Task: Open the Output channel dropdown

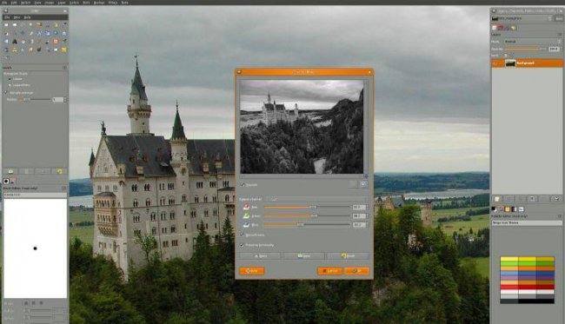Action: [x=316, y=199]
